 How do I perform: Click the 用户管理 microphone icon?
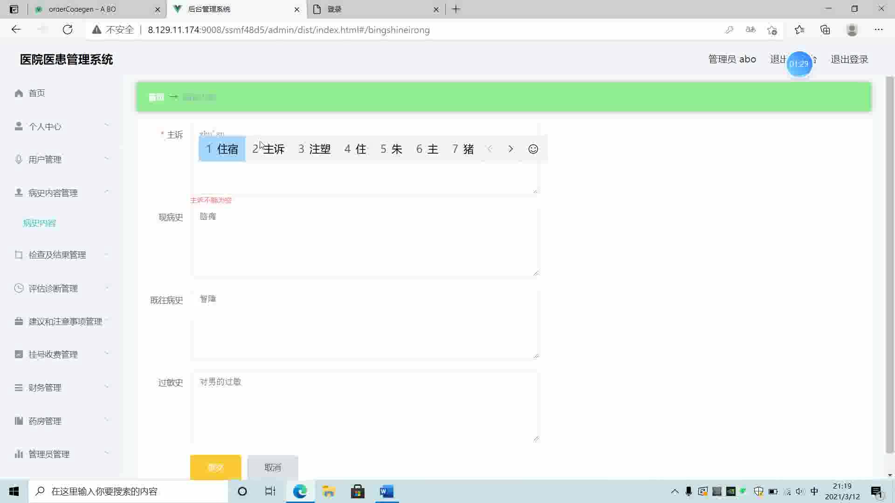pyautogui.click(x=19, y=159)
